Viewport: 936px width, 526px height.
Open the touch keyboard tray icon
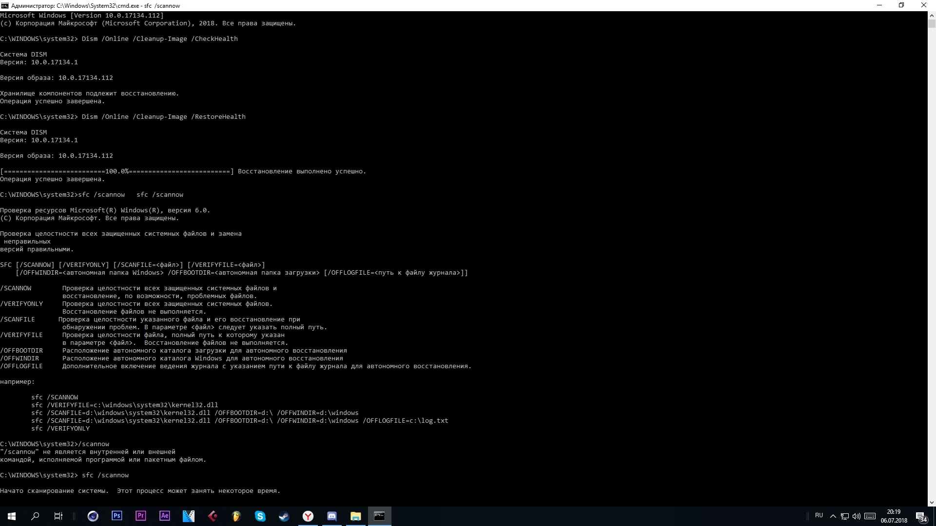pos(870,516)
